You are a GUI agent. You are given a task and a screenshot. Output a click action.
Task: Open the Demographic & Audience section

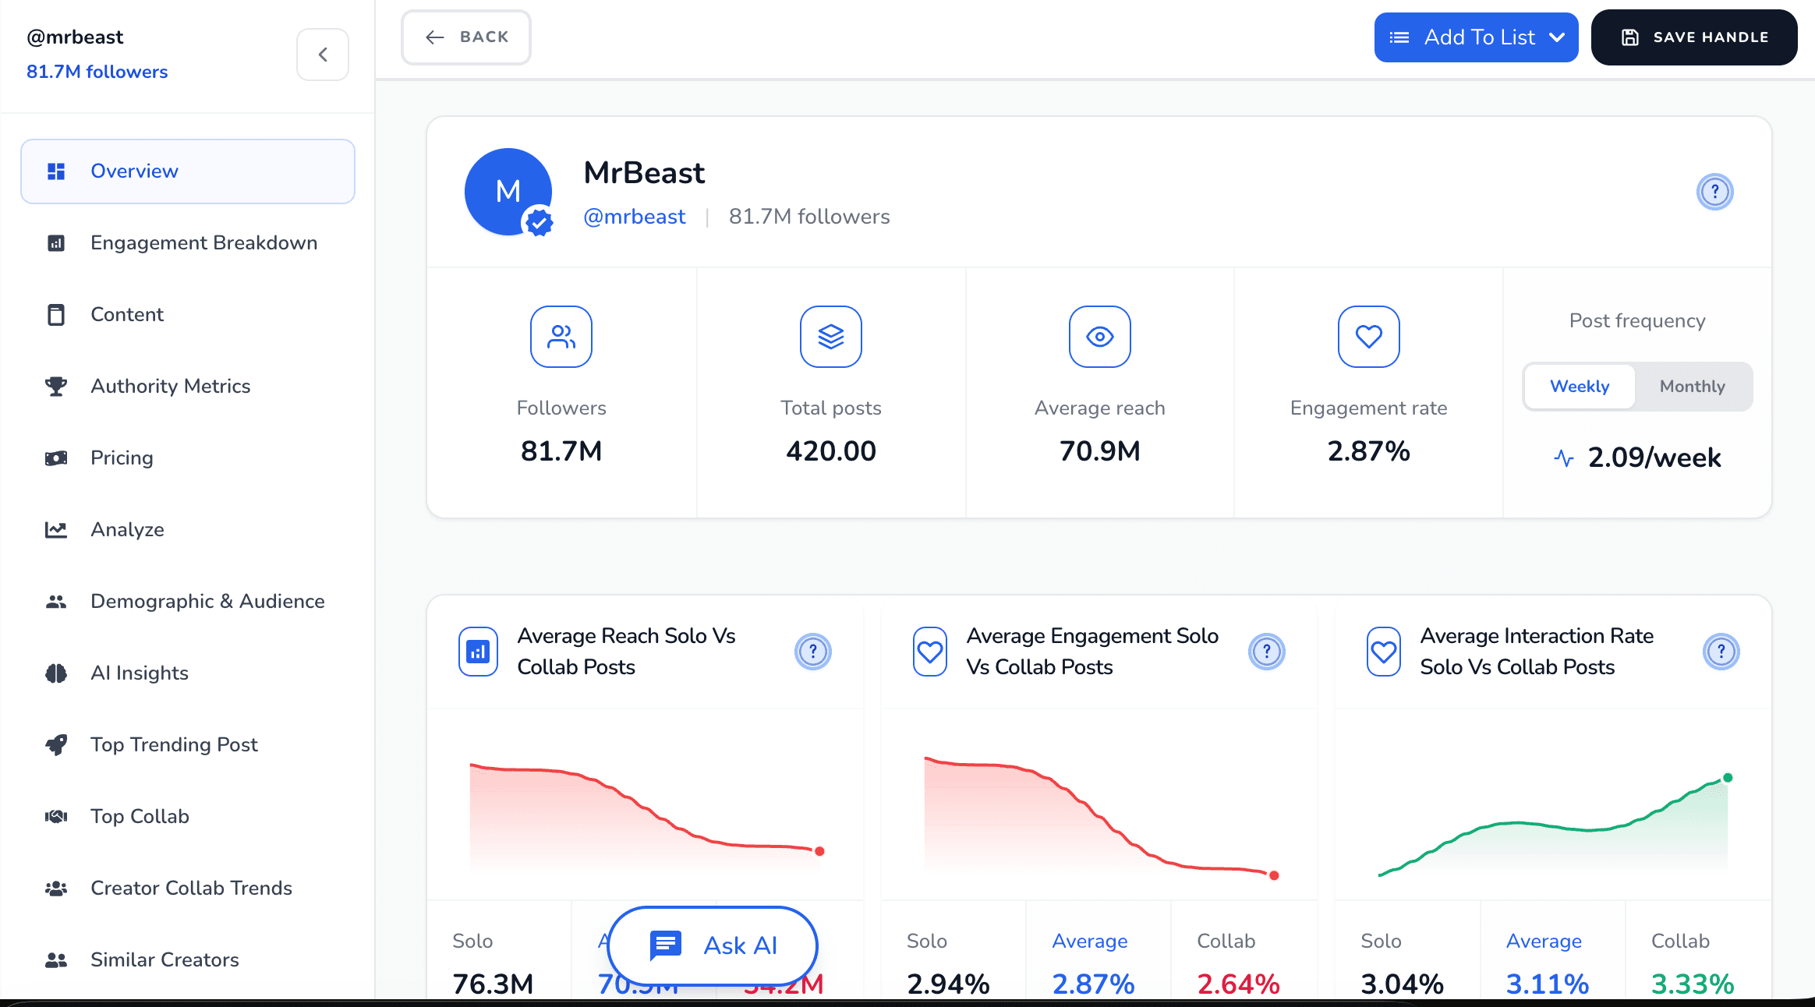(207, 601)
